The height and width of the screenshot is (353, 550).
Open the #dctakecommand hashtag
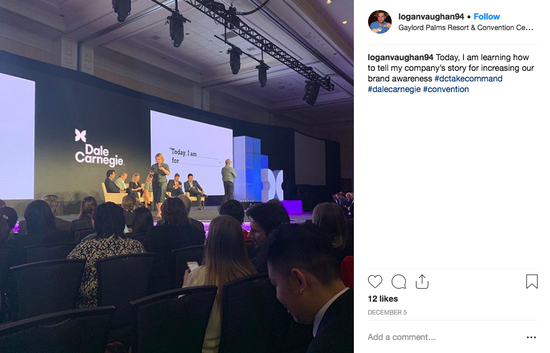(x=468, y=79)
